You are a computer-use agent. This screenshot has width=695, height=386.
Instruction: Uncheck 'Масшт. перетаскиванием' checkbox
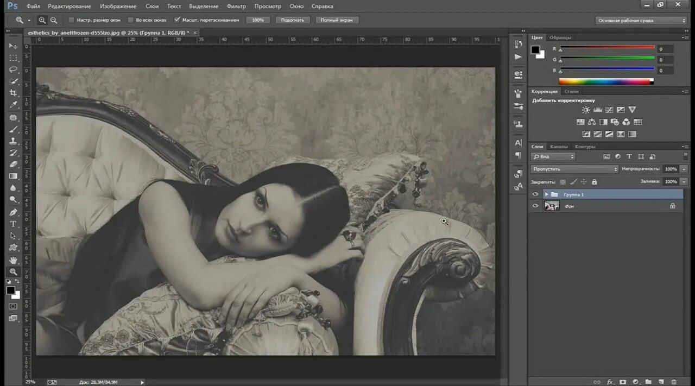point(177,20)
